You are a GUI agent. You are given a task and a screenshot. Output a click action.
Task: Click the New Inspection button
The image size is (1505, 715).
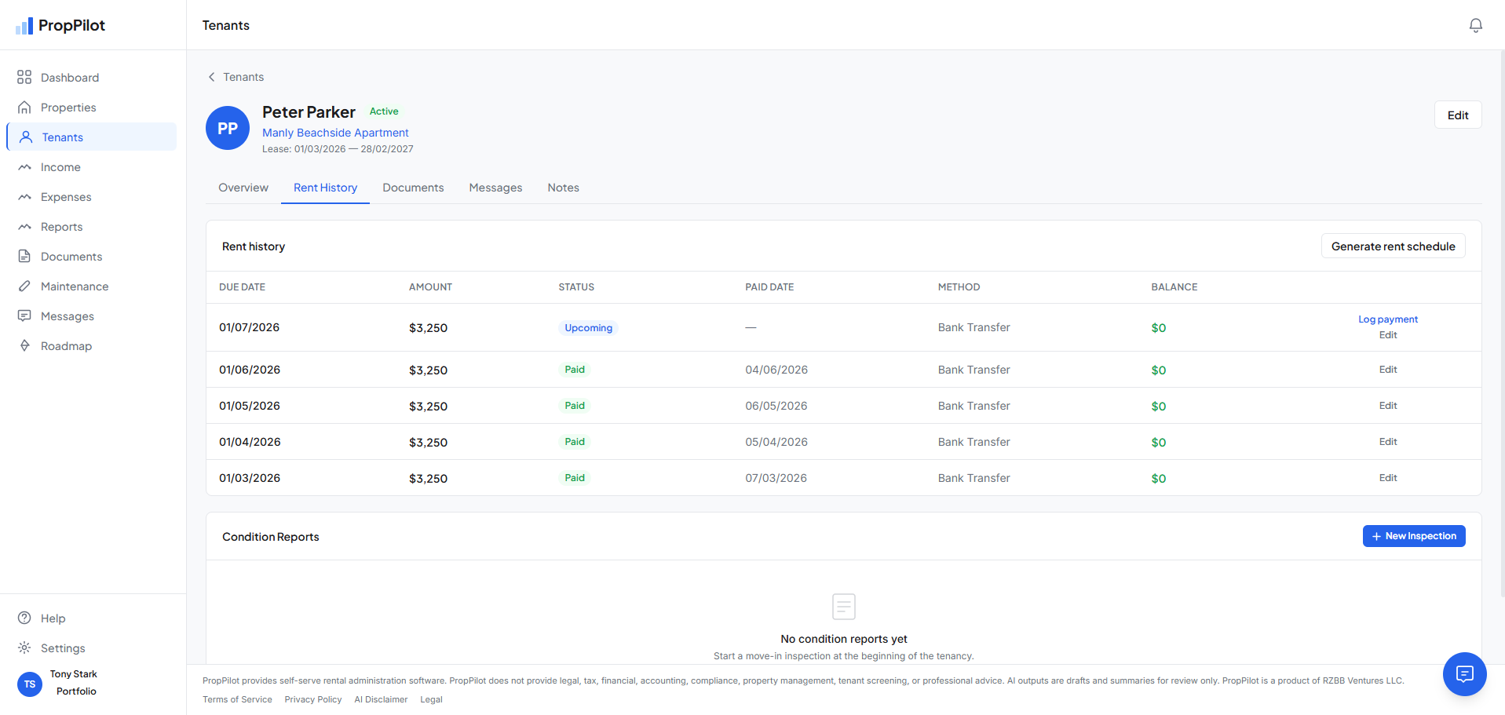[1414, 536]
